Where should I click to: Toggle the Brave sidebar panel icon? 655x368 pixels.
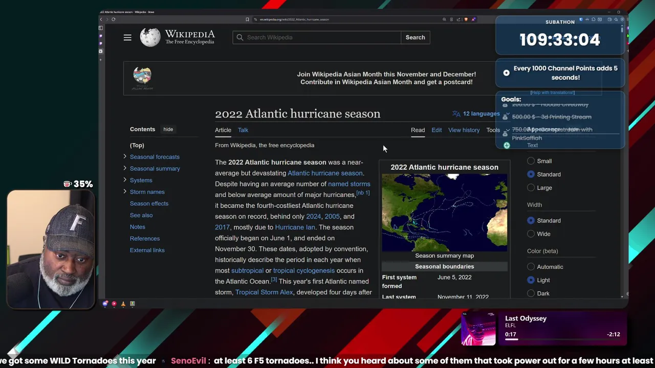click(101, 28)
